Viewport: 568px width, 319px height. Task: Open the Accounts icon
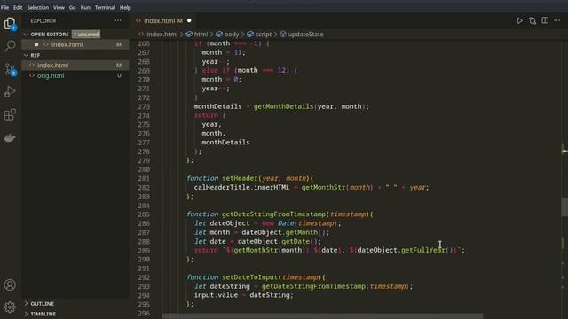[10, 285]
